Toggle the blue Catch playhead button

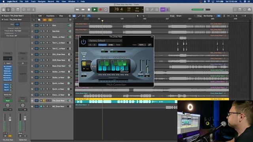tap(89, 16)
